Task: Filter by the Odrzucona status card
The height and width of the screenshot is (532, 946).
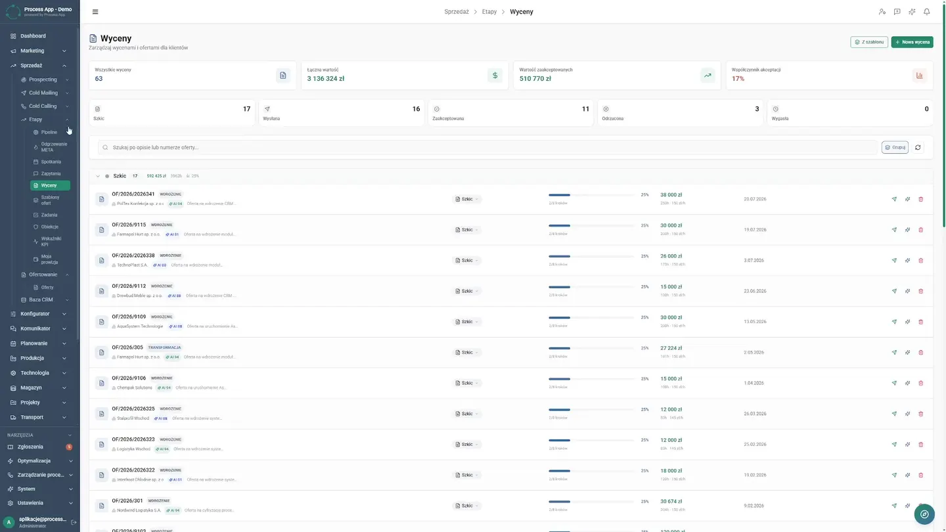Action: click(x=680, y=113)
